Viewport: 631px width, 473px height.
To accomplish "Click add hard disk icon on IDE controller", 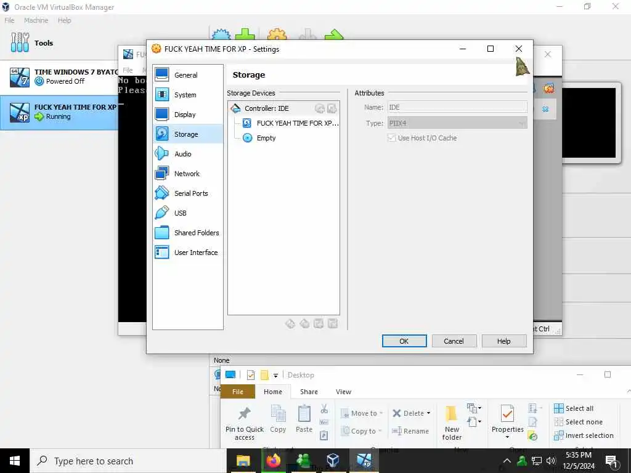I will pyautogui.click(x=332, y=108).
